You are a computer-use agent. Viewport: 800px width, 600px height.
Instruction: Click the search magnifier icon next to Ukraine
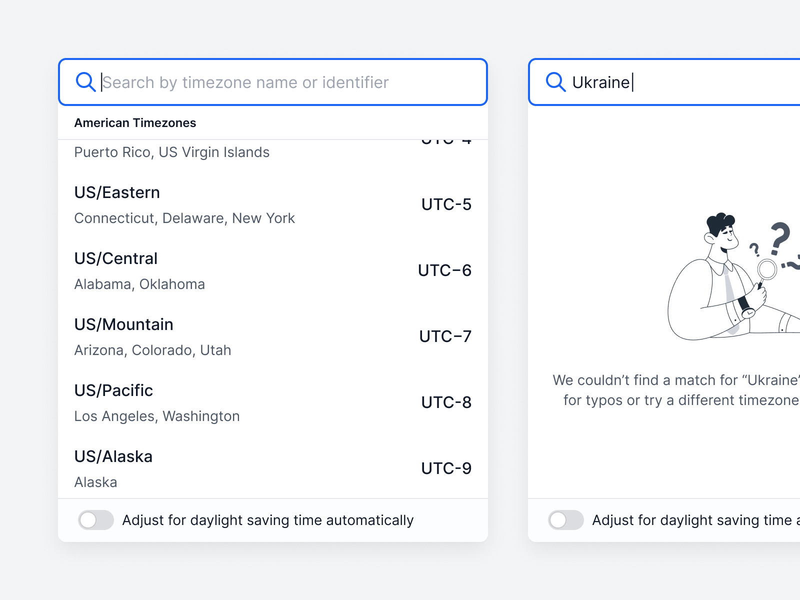coord(556,82)
